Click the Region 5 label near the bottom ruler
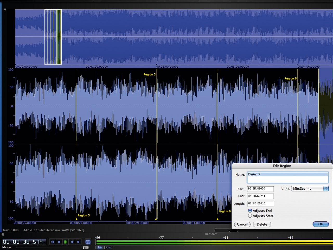 84,215
